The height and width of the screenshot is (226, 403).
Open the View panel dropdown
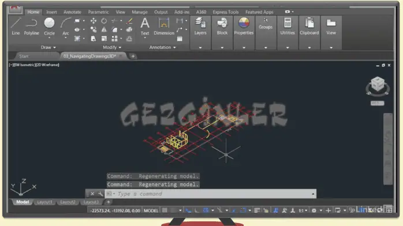coord(331,47)
